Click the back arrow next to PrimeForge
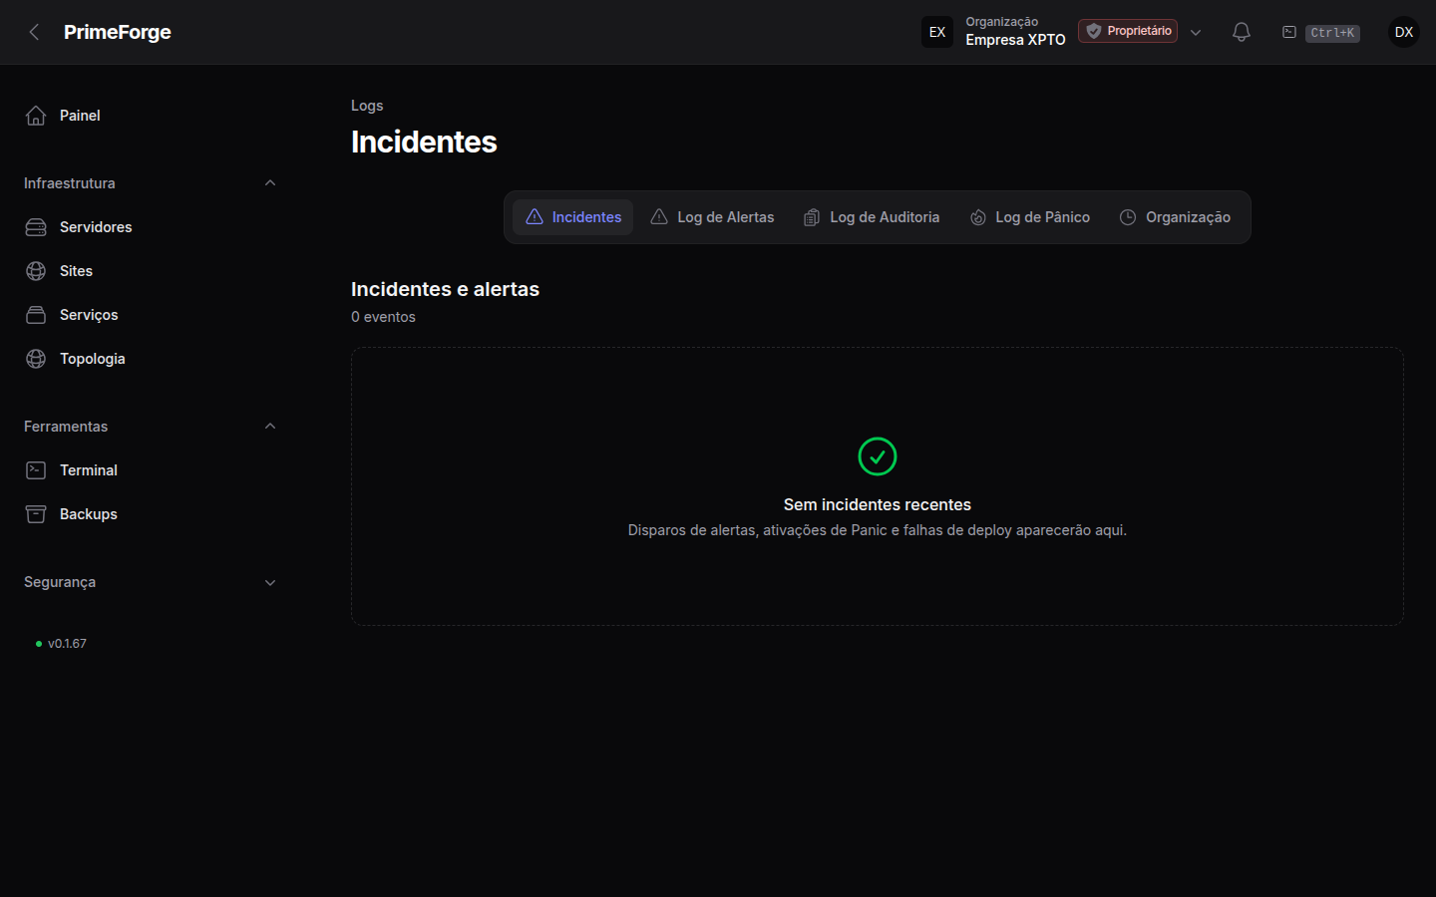The image size is (1436, 897). point(34,32)
